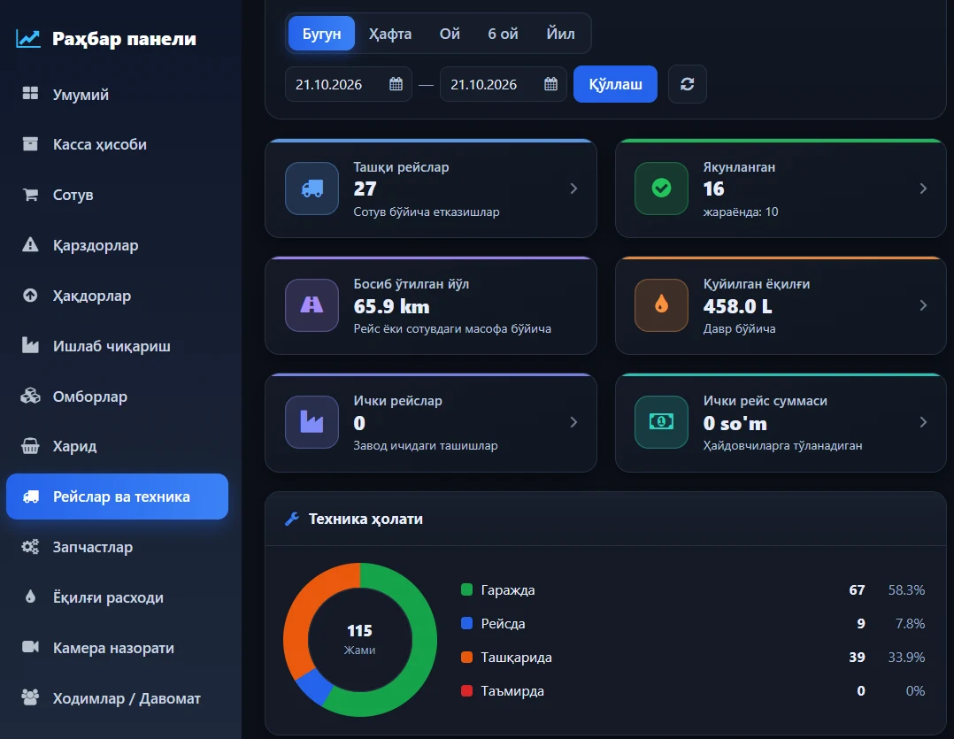The height and width of the screenshot is (739, 954).
Task: Open calendar icon of end date field
Action: 550,84
